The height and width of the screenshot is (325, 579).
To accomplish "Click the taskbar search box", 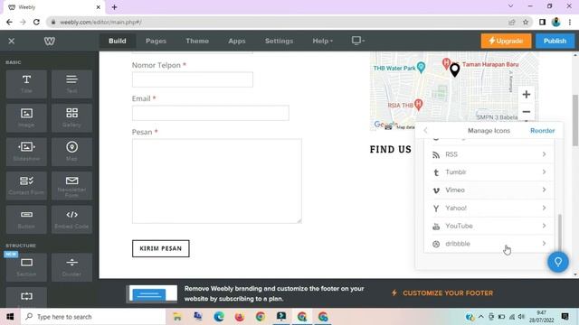I will (x=93, y=317).
